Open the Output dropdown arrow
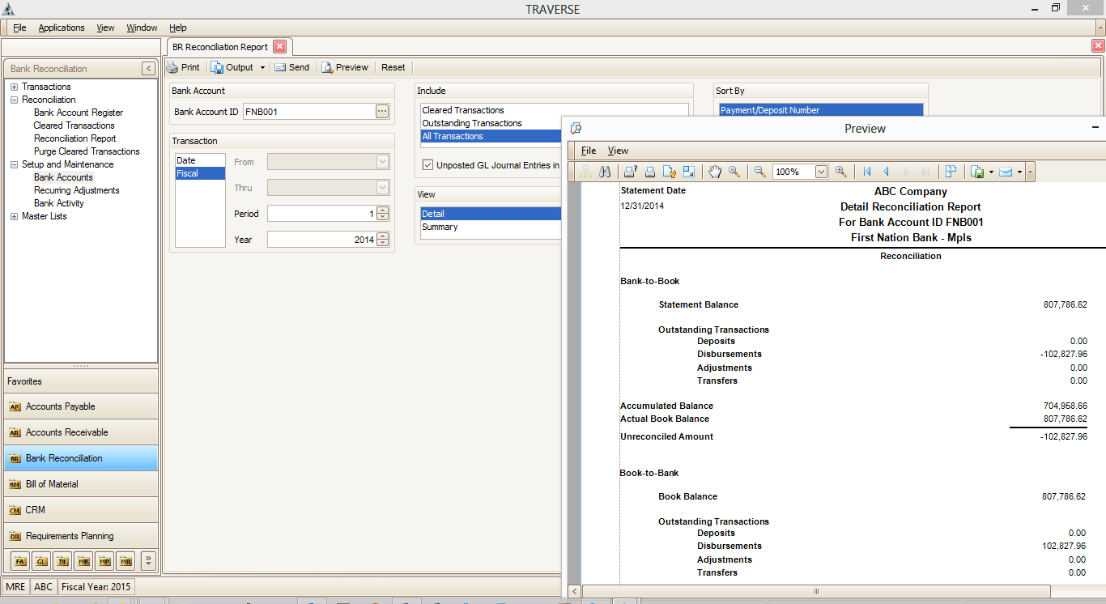 pos(262,67)
